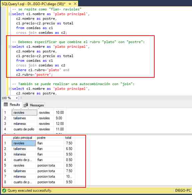The height and width of the screenshot is (195, 192).
Task: Click total 9.50 in lower grid row 8
Action: coord(69,182)
